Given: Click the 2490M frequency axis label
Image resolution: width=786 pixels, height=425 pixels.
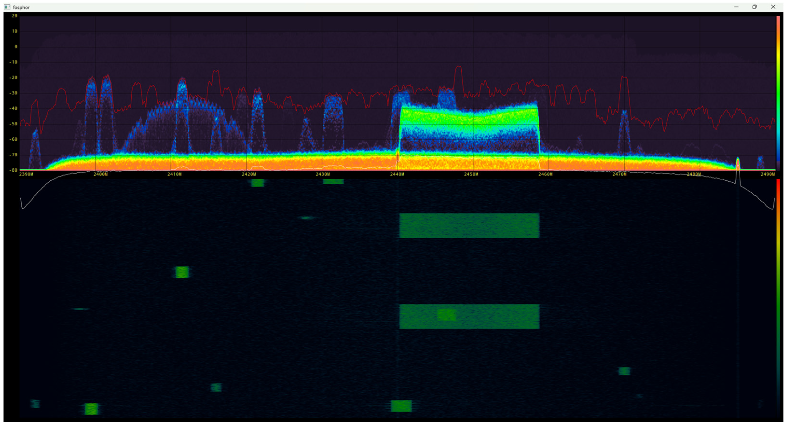Looking at the screenshot, I should 768,174.
